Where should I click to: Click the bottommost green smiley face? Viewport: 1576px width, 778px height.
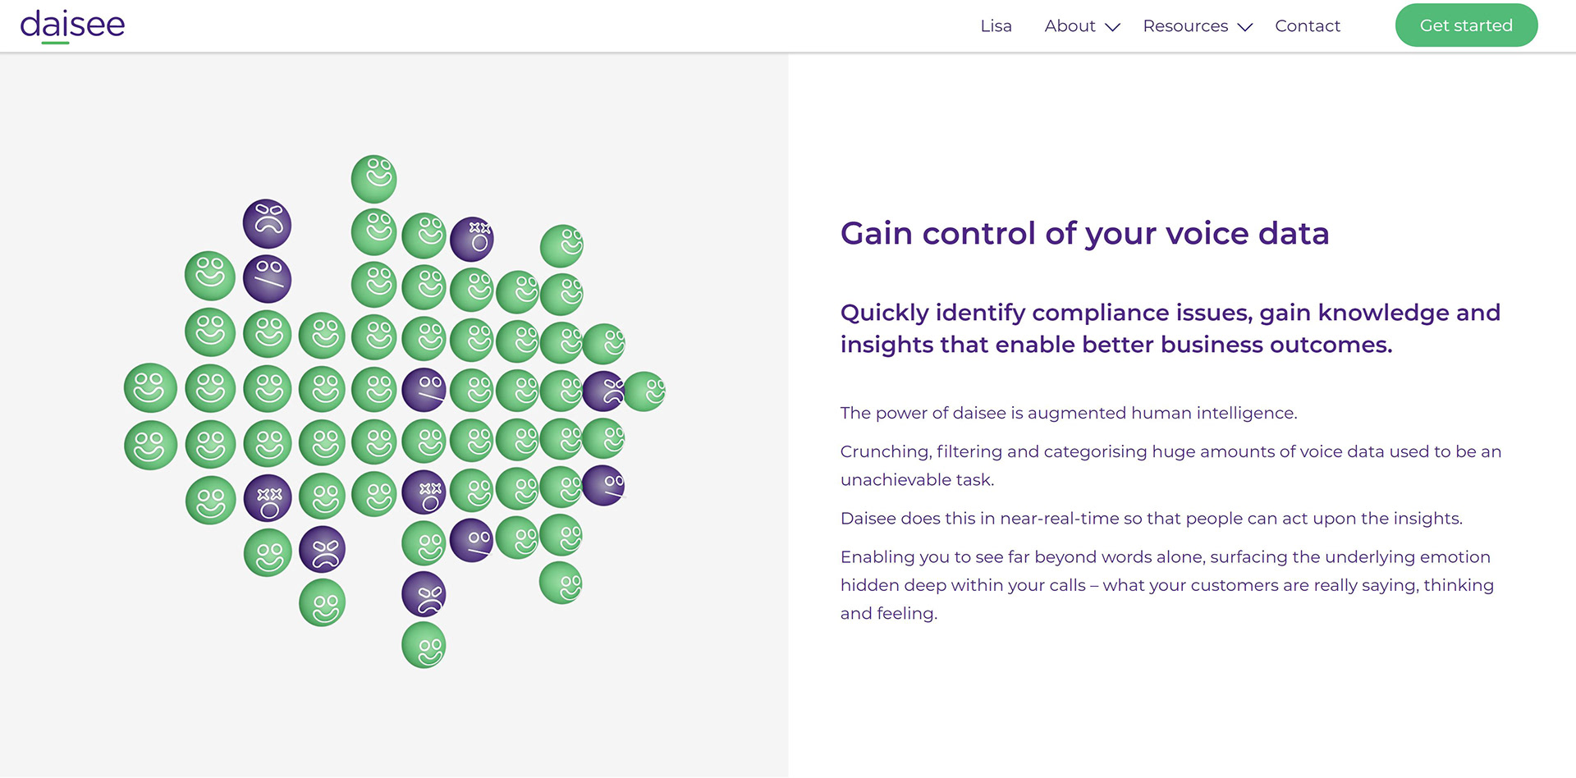pos(424,645)
